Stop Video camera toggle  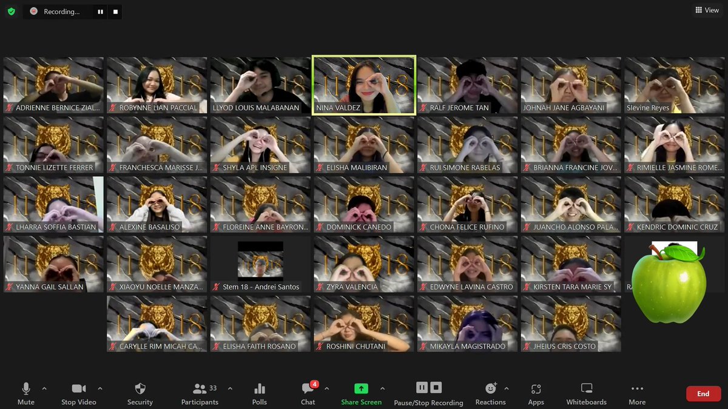coord(78,394)
